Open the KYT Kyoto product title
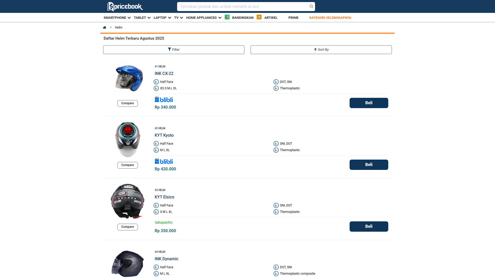The width and height of the screenshot is (495, 278). tap(164, 135)
